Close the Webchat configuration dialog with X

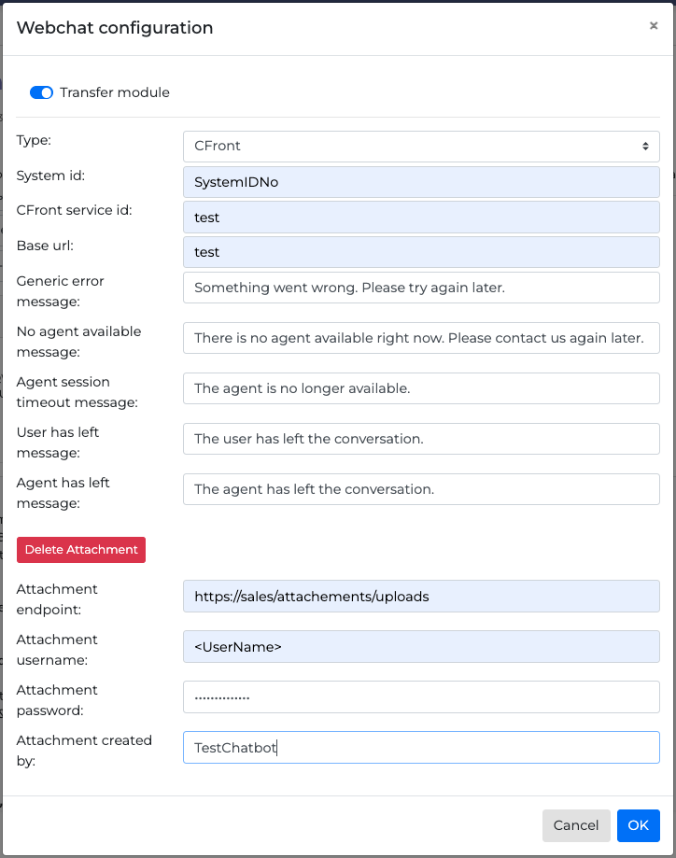tap(654, 26)
